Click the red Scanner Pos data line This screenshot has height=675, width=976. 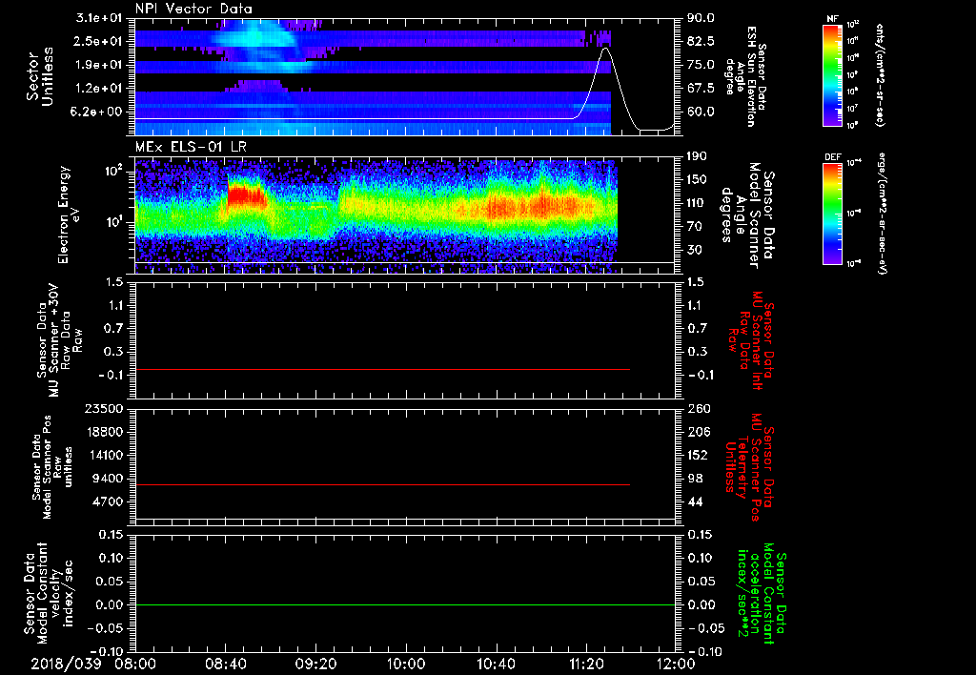[x=383, y=484]
